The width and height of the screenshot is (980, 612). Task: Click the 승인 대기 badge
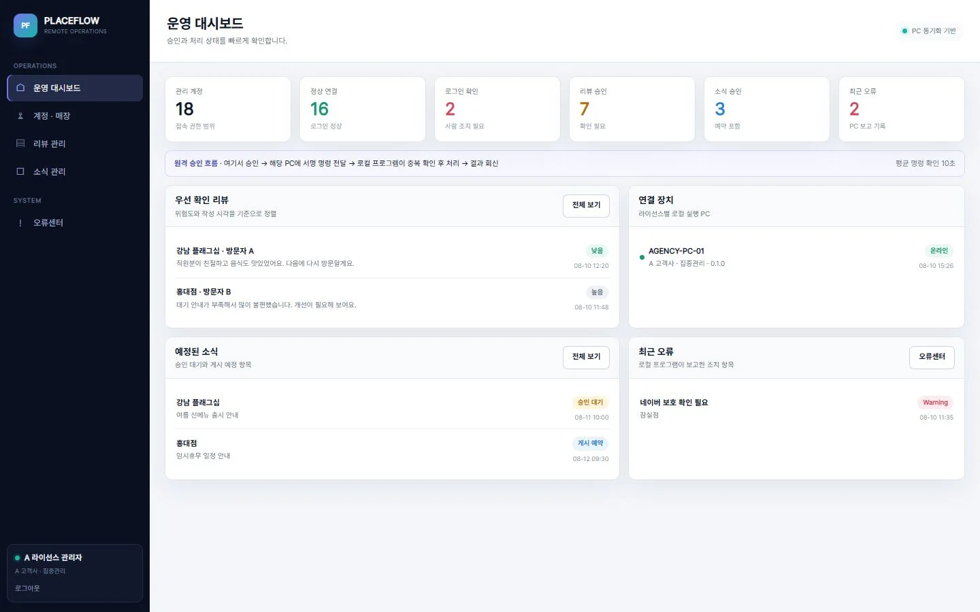(590, 403)
